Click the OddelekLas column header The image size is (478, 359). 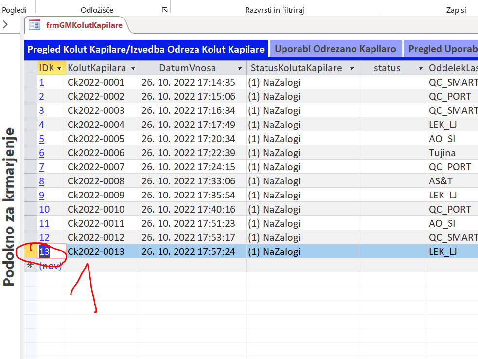453,68
